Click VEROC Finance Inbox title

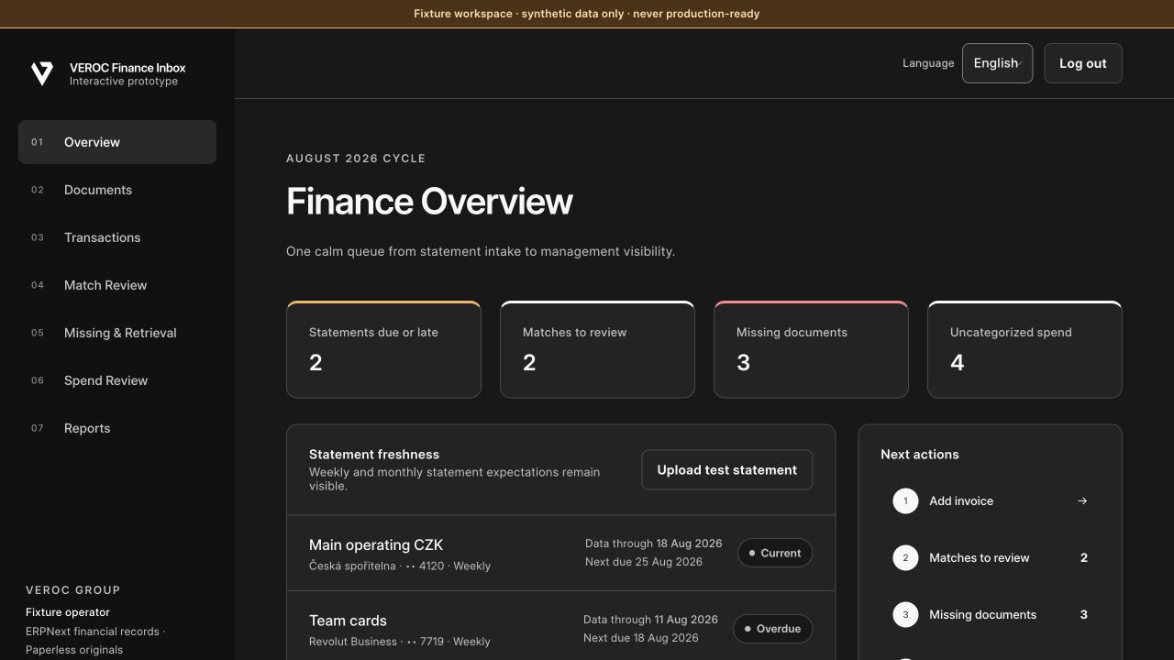click(x=127, y=68)
